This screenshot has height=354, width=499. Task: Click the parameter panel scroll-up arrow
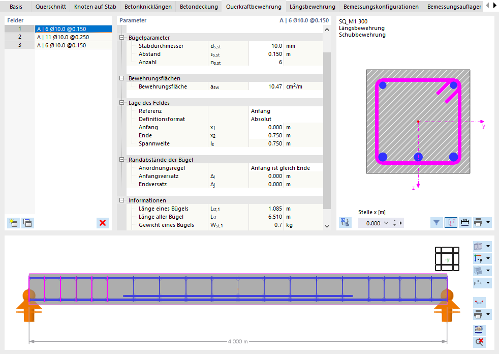coord(327,29)
